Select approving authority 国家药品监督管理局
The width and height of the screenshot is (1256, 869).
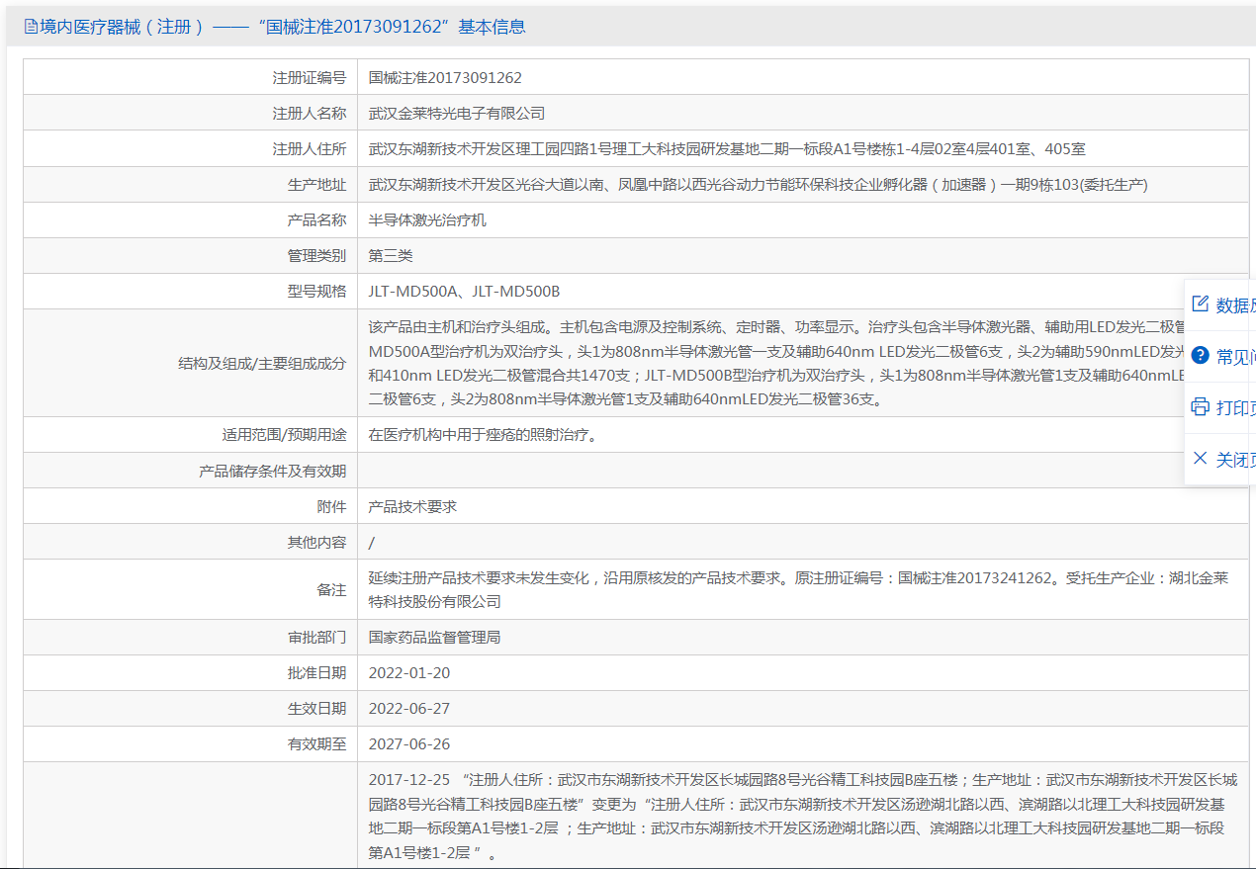(x=434, y=637)
